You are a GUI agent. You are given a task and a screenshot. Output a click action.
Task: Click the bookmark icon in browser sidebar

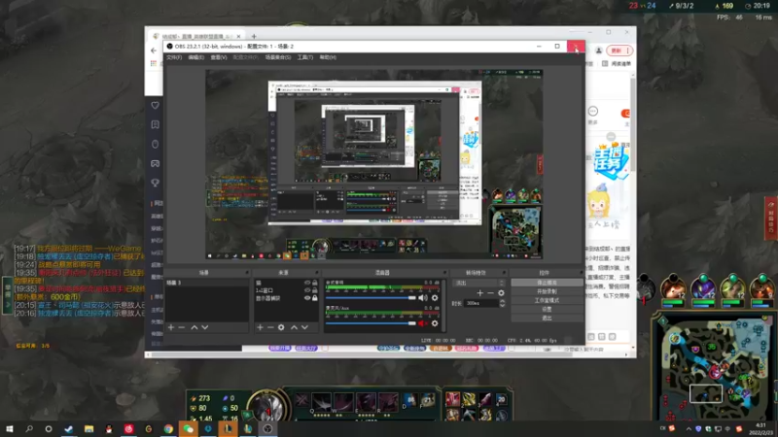pos(156,124)
